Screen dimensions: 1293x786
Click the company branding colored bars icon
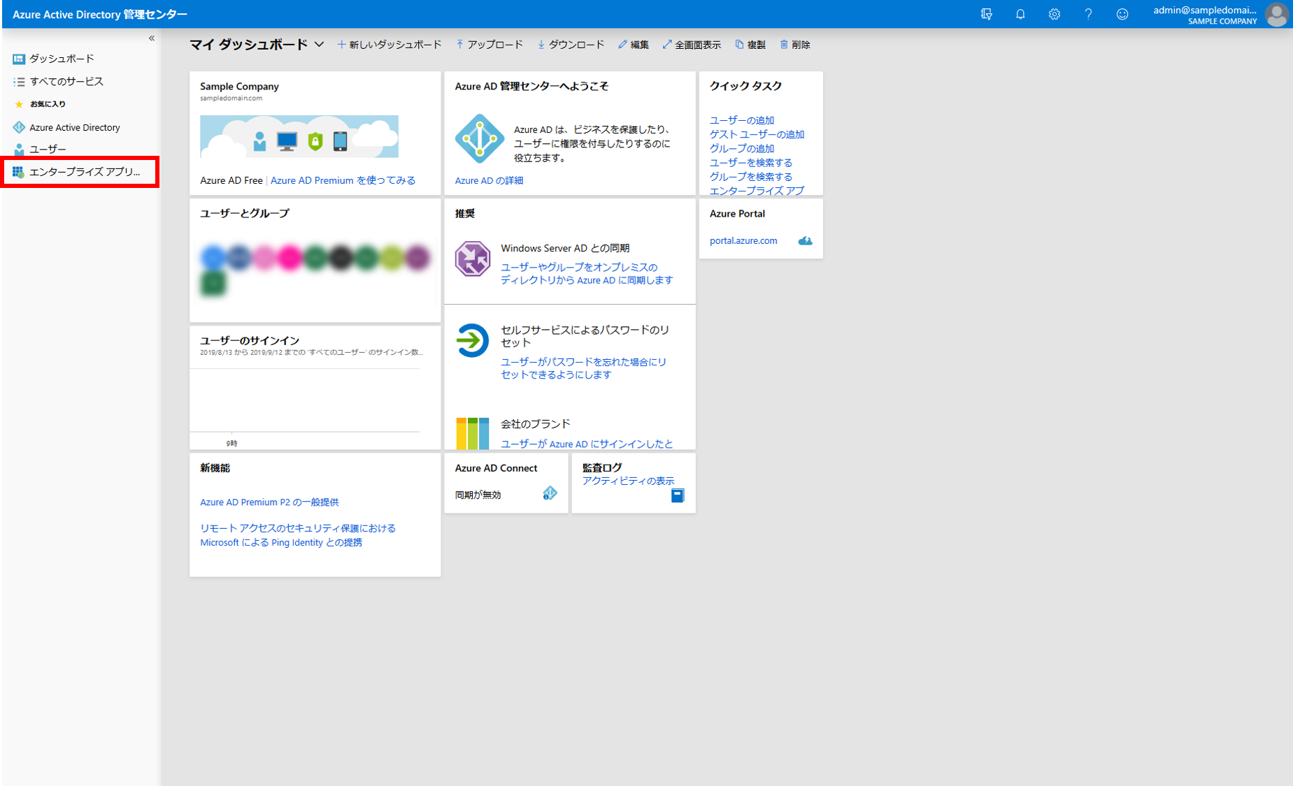click(473, 433)
